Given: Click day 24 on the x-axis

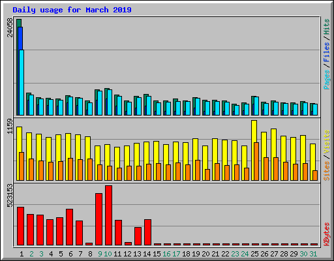Looking at the screenshot, I should point(245,254).
